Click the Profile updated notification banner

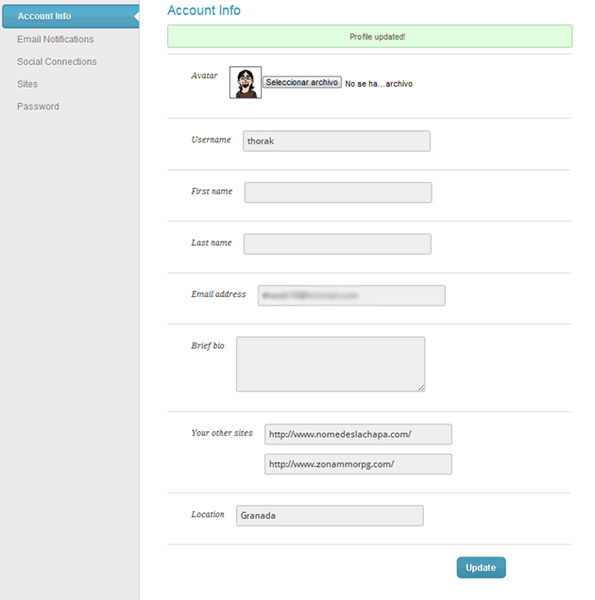tap(369, 37)
